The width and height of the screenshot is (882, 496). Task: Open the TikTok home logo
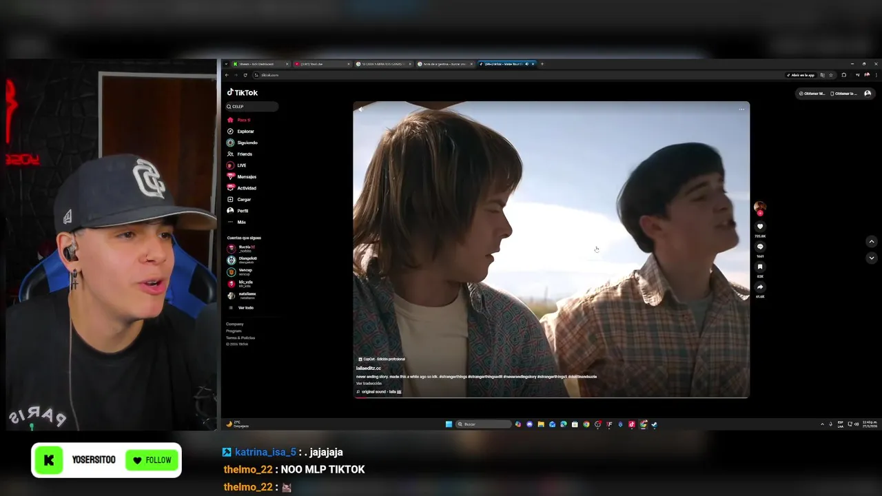point(243,92)
